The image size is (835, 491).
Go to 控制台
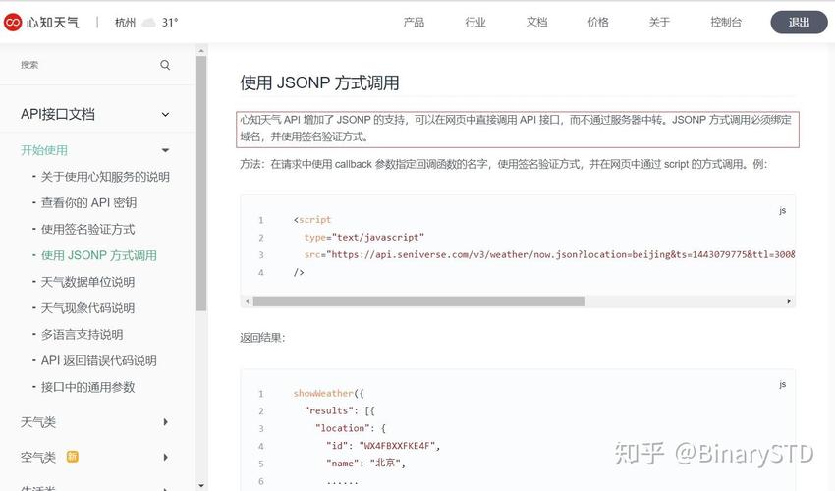click(x=726, y=22)
